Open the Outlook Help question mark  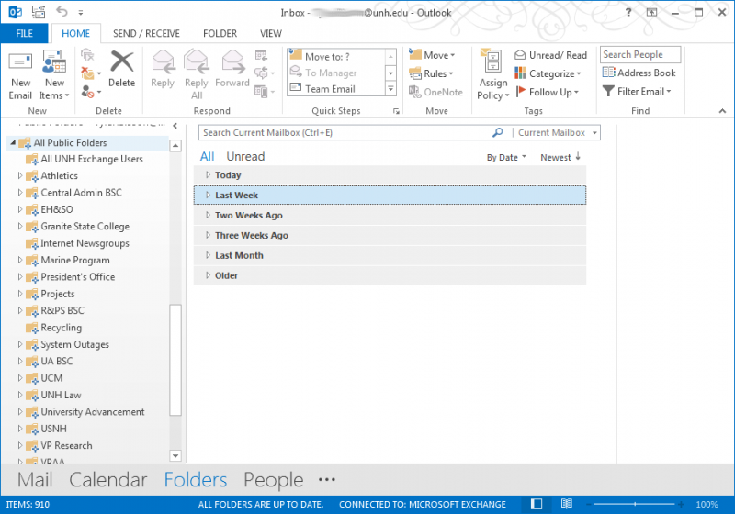628,12
